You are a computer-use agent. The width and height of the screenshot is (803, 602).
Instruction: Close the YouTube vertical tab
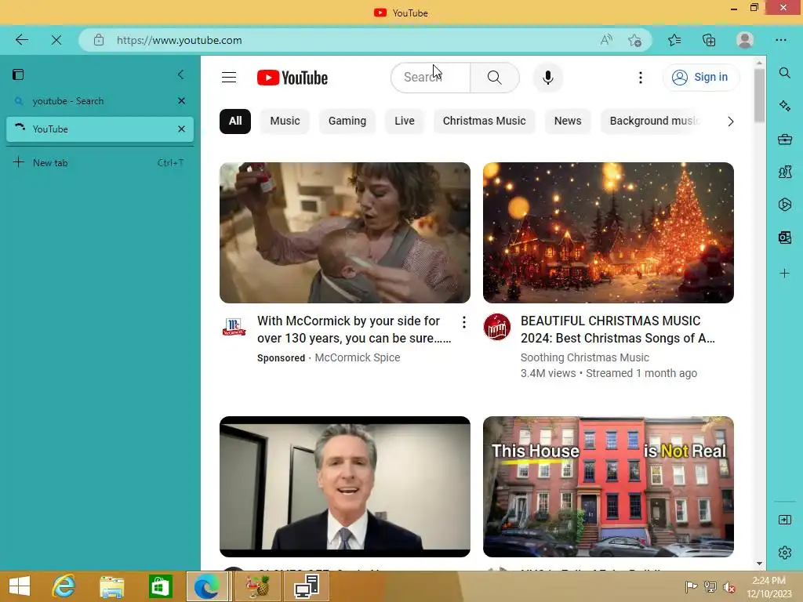pyautogui.click(x=181, y=129)
